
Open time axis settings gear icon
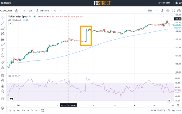click(178, 105)
